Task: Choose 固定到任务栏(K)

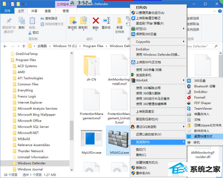Action: click(159, 119)
